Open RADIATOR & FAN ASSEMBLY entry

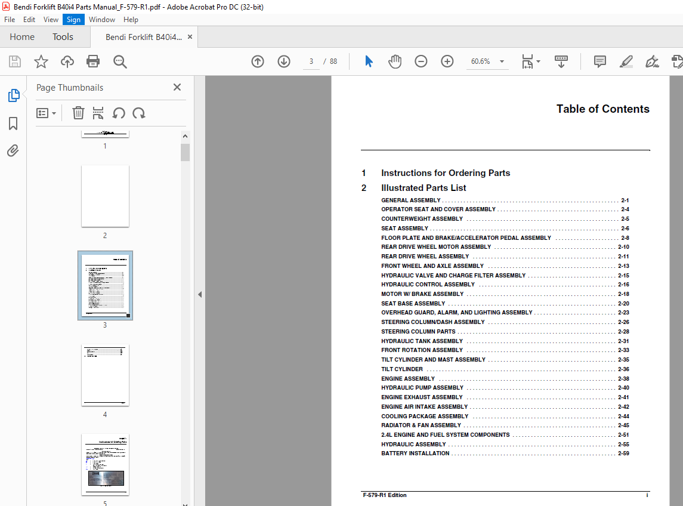coord(505,425)
